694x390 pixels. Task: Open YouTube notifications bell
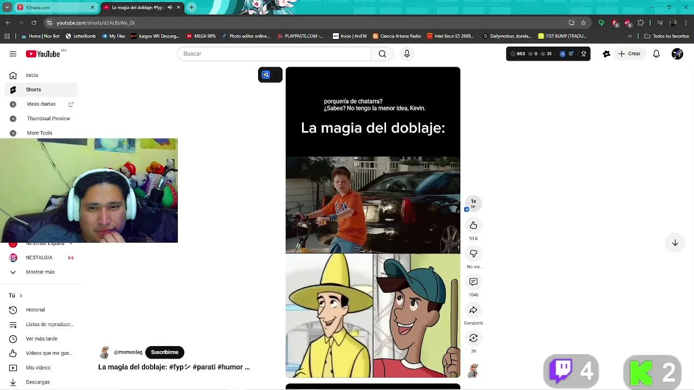[x=656, y=54]
